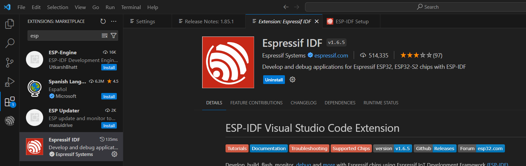
Task: Open the Troubleshooting badge link
Action: [x=309, y=149]
